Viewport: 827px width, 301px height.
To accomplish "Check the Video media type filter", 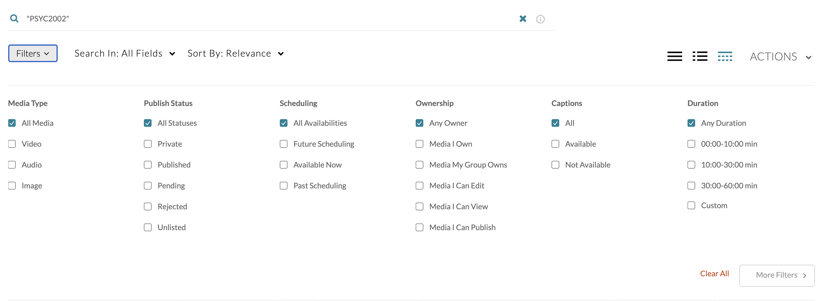I will (x=12, y=144).
